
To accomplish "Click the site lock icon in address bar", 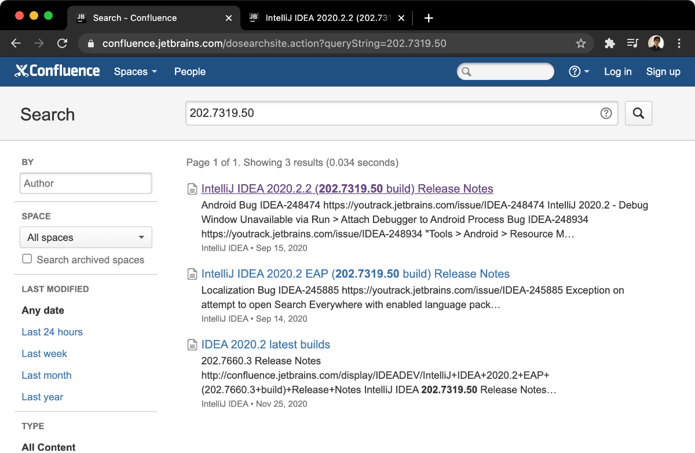I will click(90, 43).
